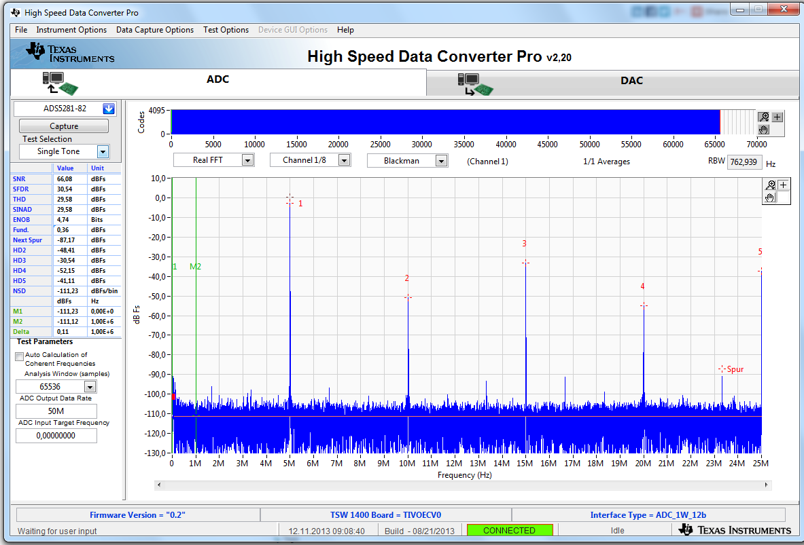Open the Channel 1/8 dropdown
The width and height of the screenshot is (804, 545).
click(x=344, y=160)
